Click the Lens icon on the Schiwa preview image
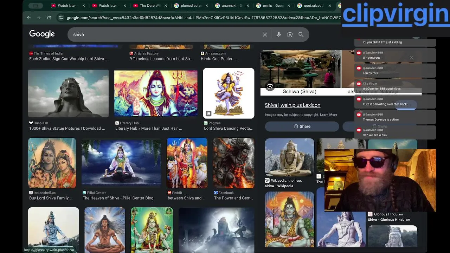450x253 pixels. coord(270,86)
